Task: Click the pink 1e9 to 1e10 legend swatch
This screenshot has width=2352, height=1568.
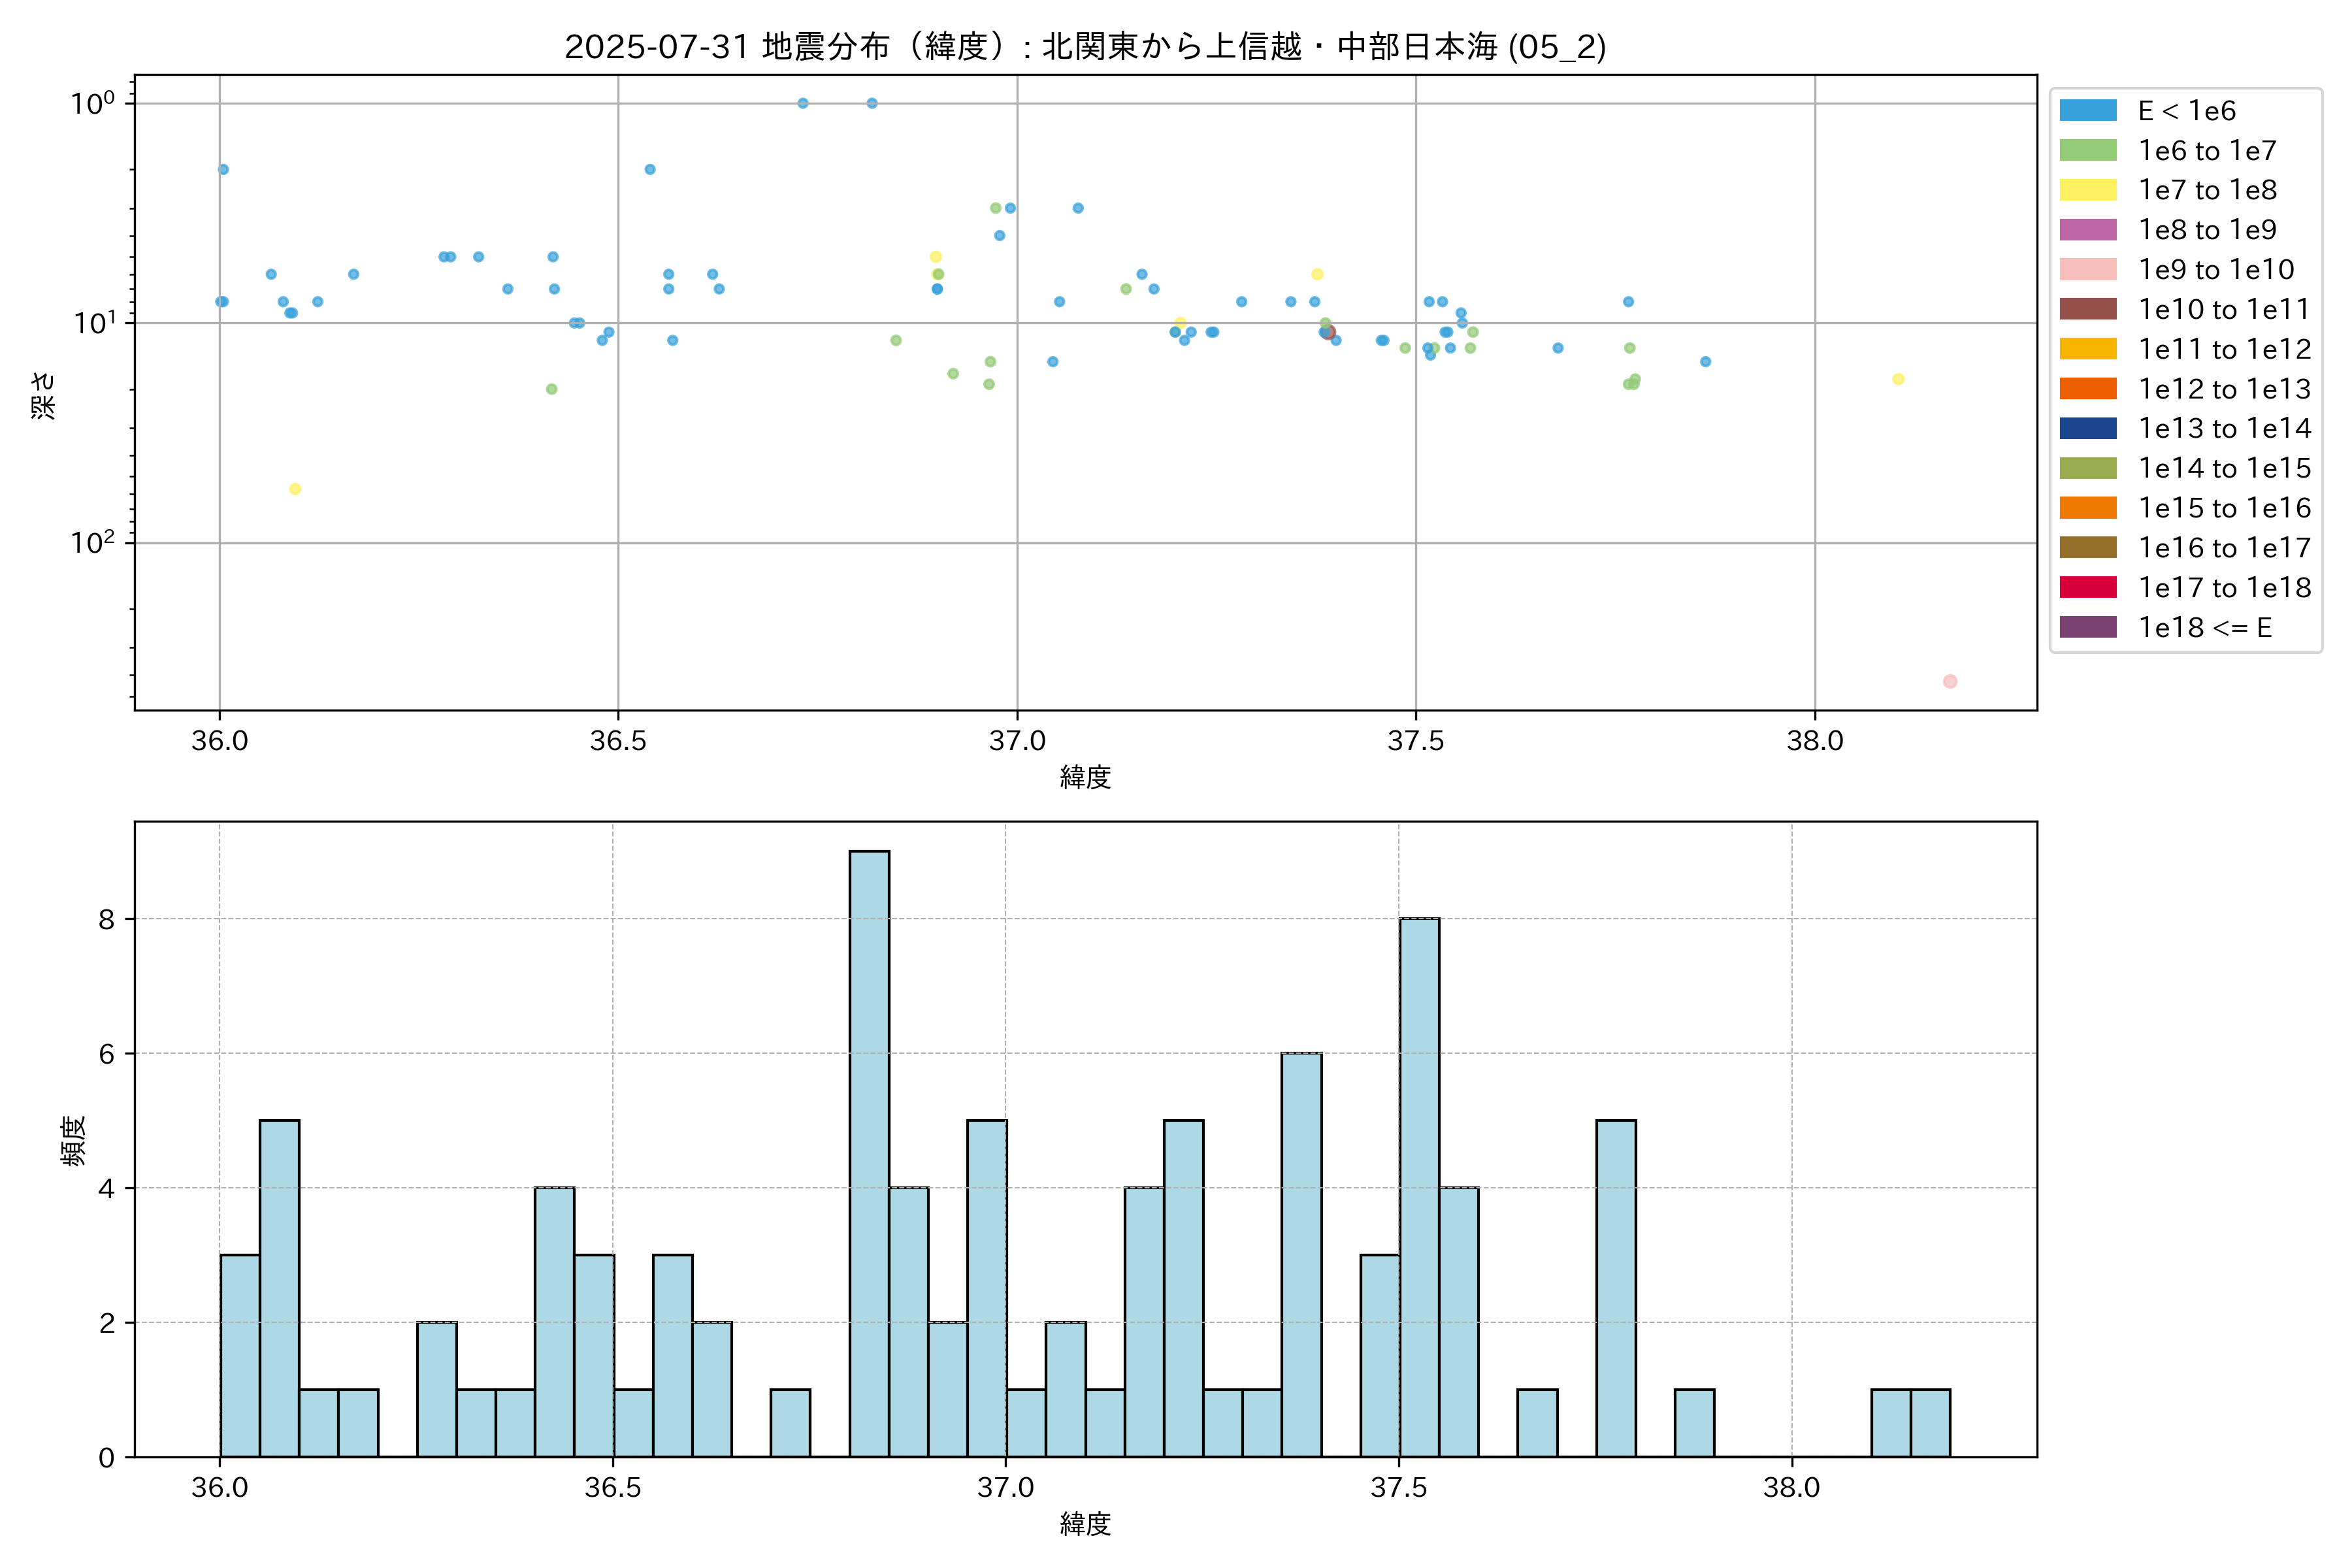Action: click(x=2088, y=270)
